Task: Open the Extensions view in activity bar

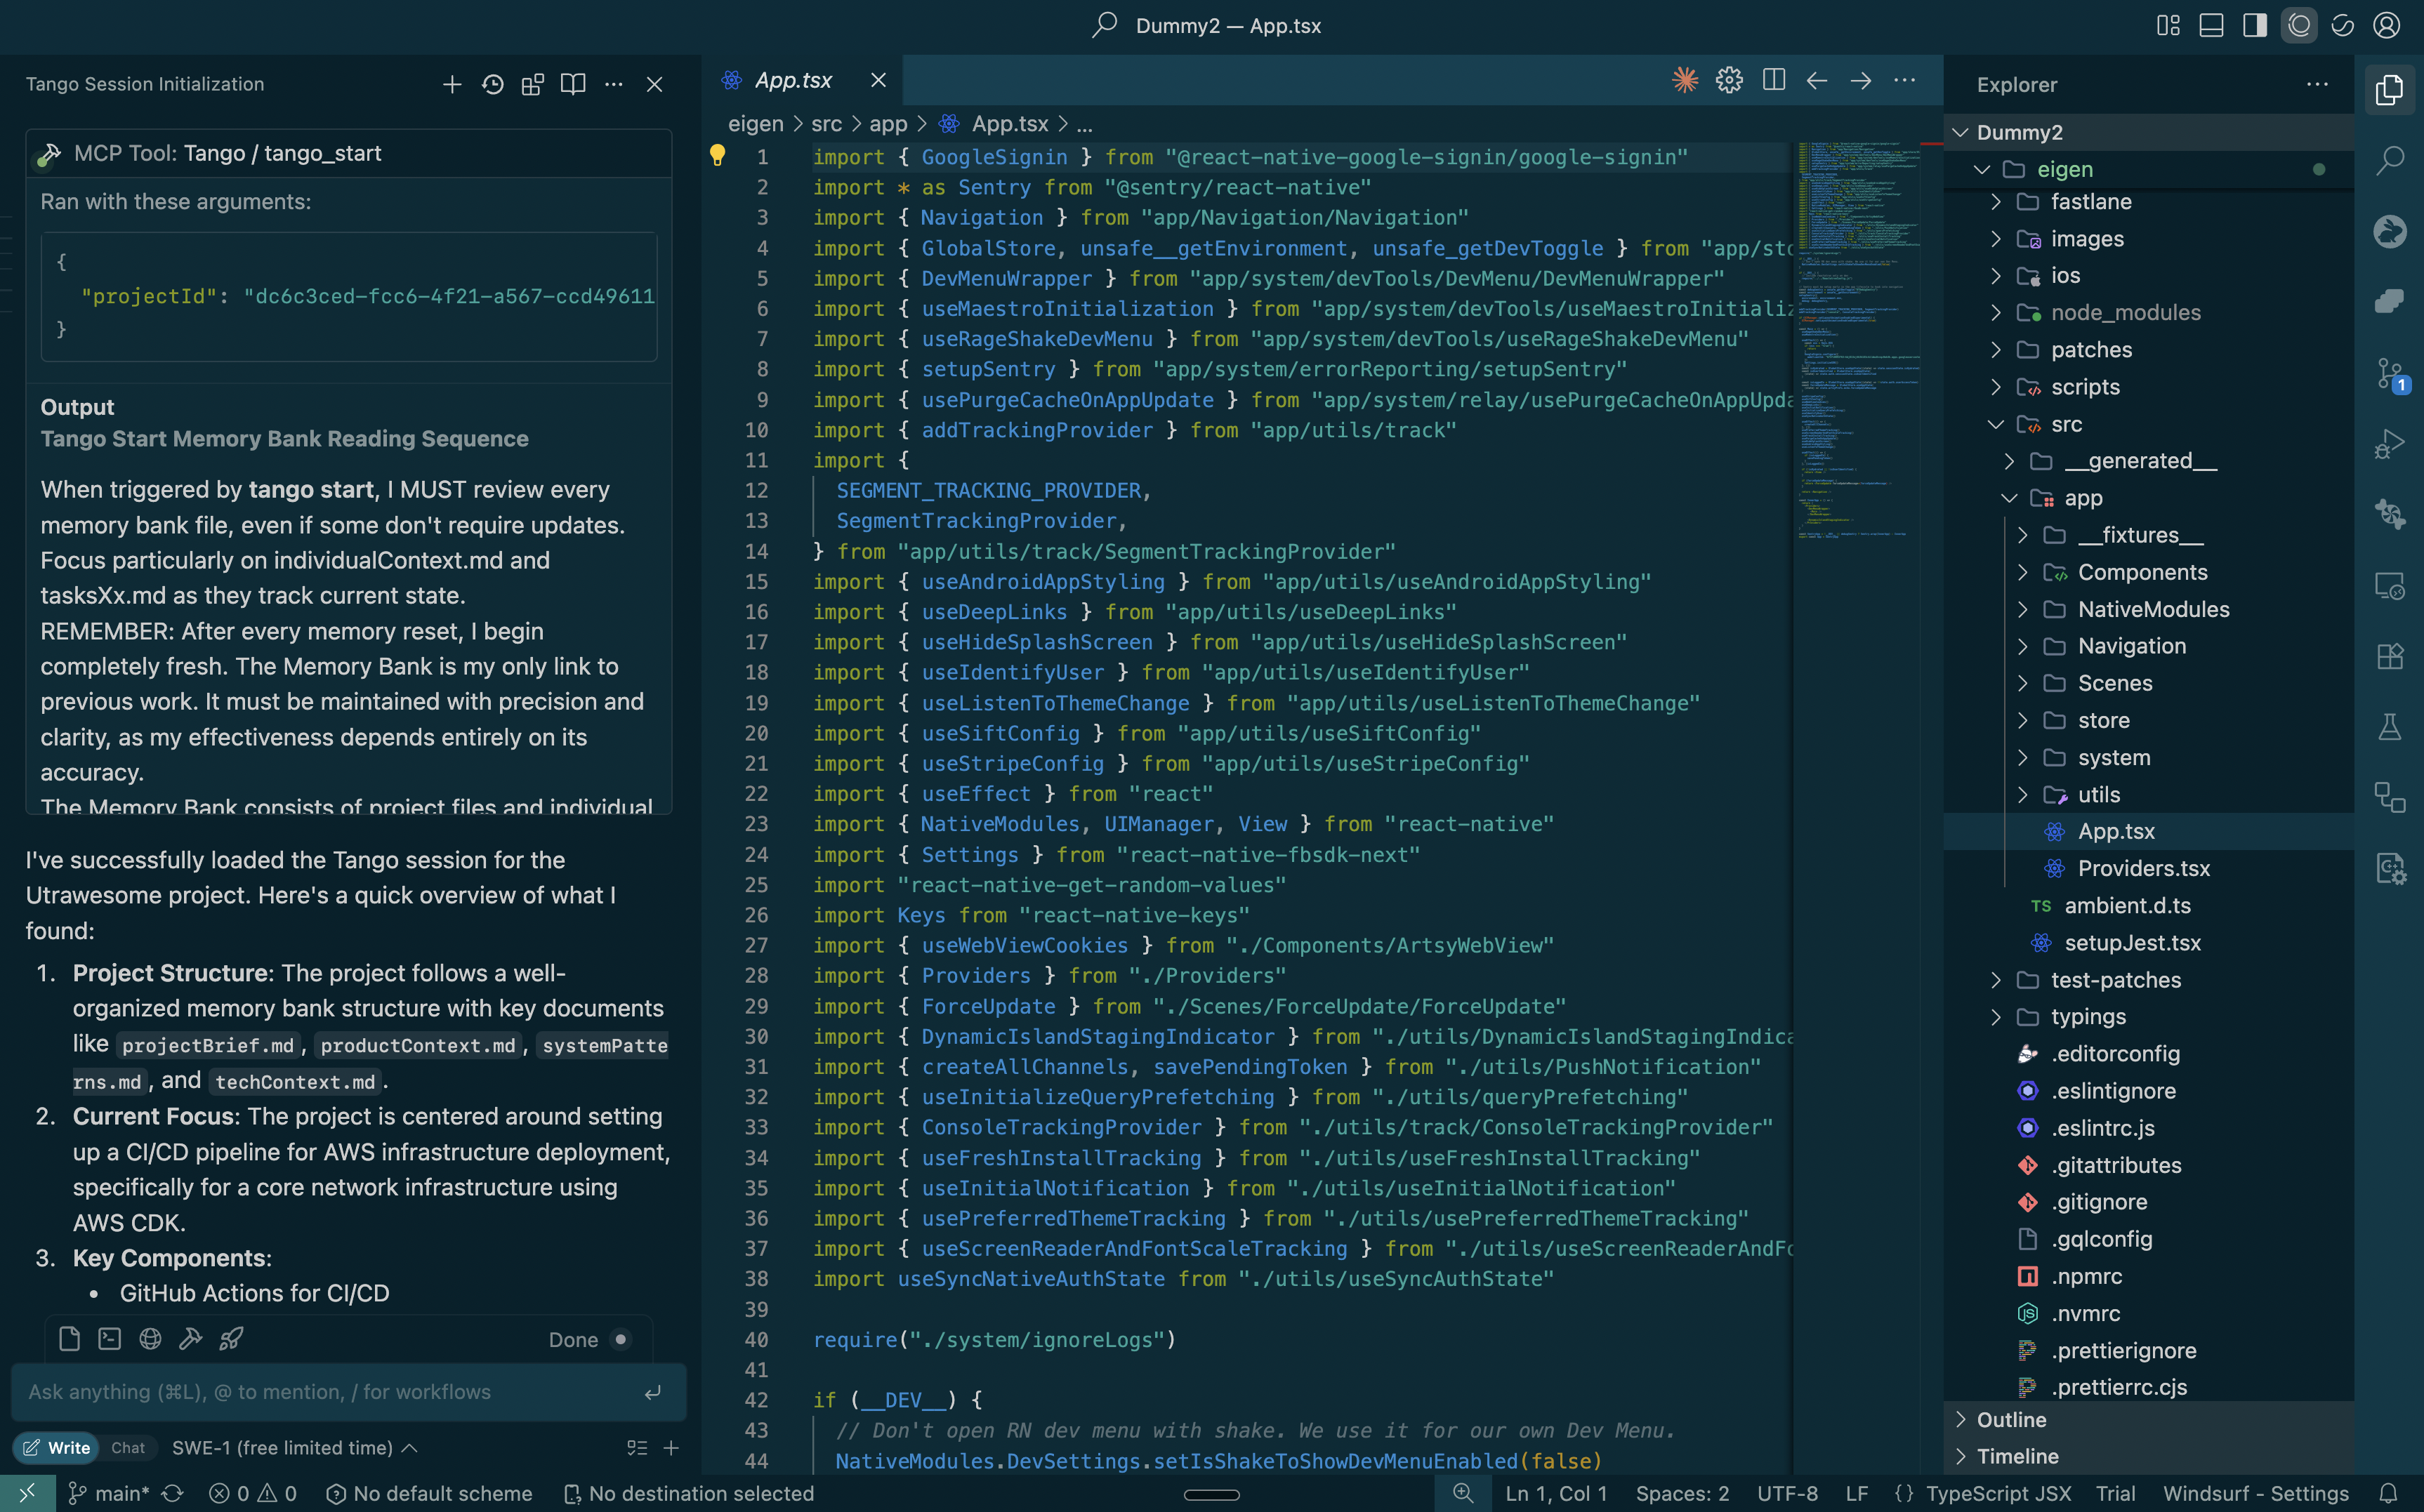Action: (x=2389, y=657)
